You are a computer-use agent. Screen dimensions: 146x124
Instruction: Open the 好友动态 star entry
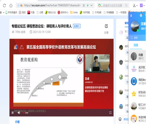[137, 94]
